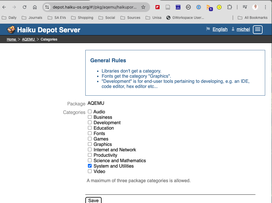The width and height of the screenshot is (272, 203).
Task: Click the user icon beside michel
Action: [x=233, y=29]
